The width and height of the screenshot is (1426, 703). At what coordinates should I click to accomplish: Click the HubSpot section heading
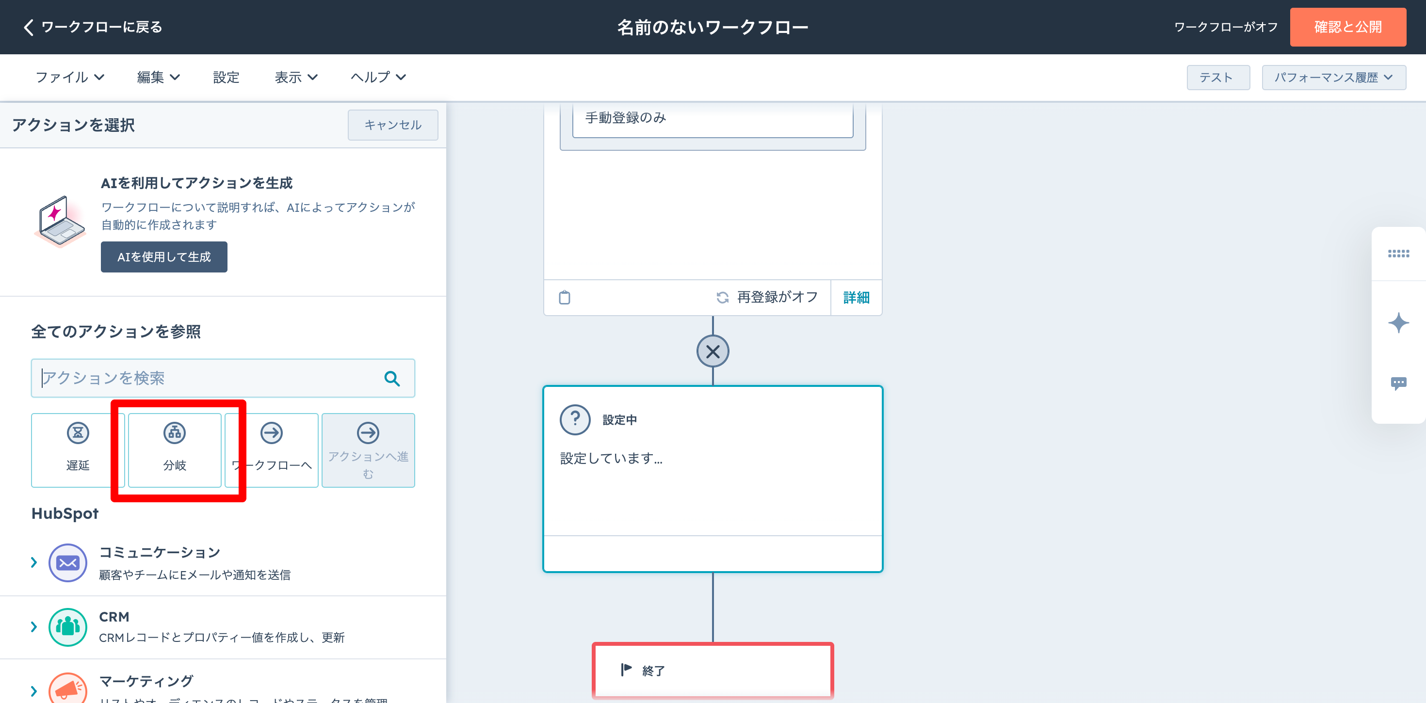coord(65,514)
